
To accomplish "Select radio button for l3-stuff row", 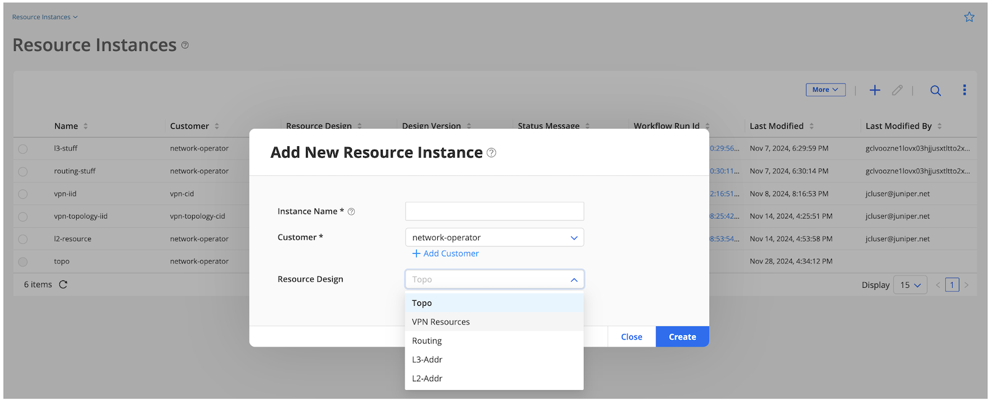I will click(23, 149).
